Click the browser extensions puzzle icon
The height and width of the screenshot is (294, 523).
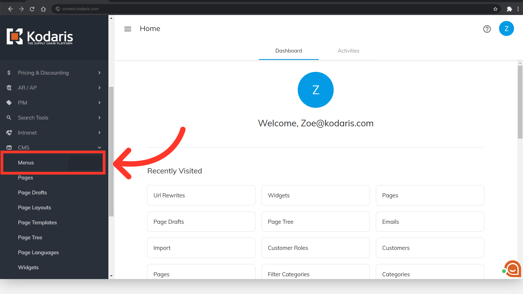pyautogui.click(x=509, y=9)
